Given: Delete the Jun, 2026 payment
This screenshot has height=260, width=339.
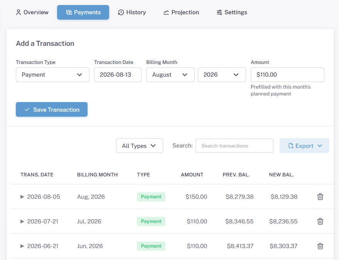Looking at the screenshot, I should (320, 246).
